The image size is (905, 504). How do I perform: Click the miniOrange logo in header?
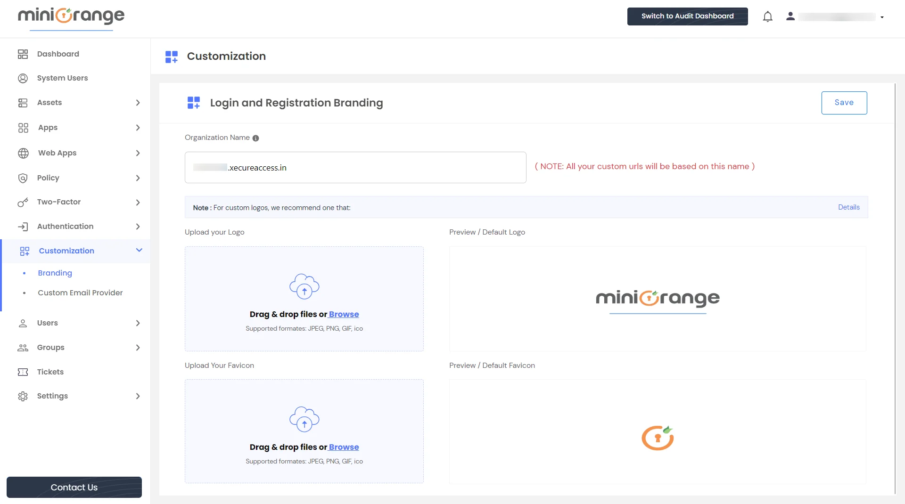pyautogui.click(x=71, y=18)
